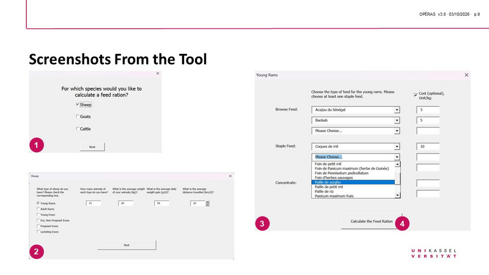Click the scroll-down arrow in the feed list
Viewport: 489px width, 275px height.
click(x=398, y=195)
